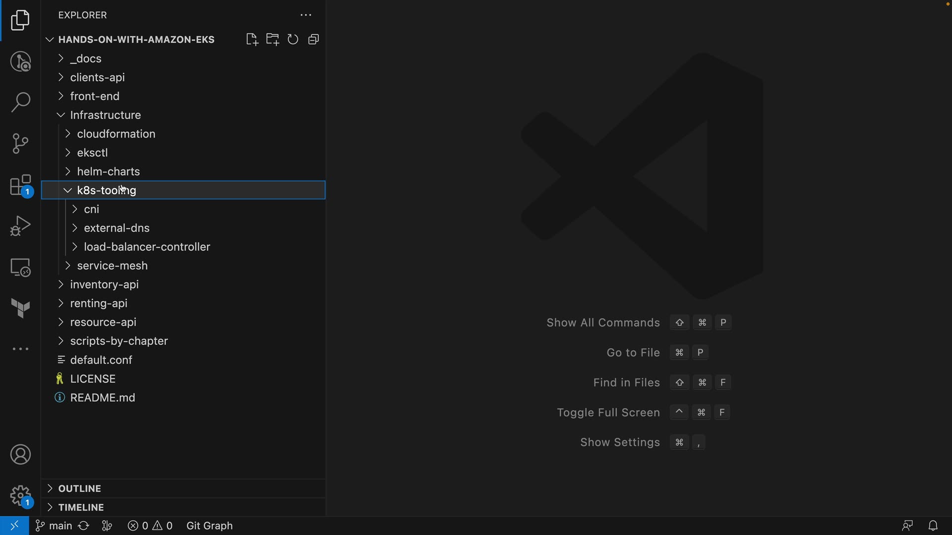The height and width of the screenshot is (535, 952).
Task: Open the notifications bell in status bar
Action: [933, 526]
